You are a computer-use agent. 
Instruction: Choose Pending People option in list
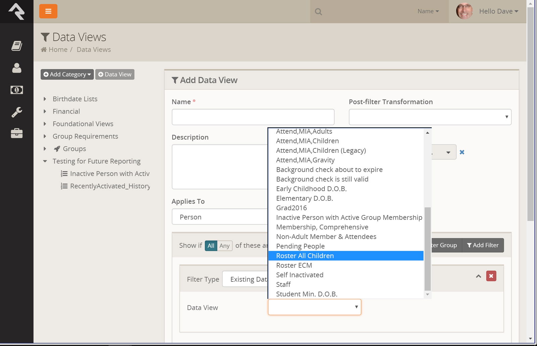tap(300, 246)
